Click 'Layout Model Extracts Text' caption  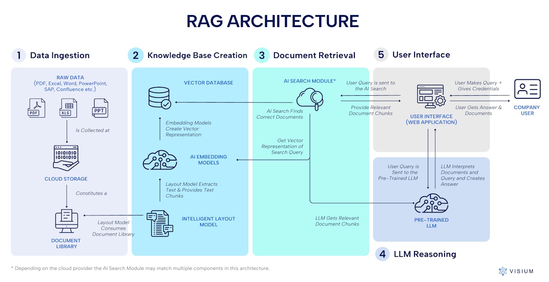click(x=192, y=190)
